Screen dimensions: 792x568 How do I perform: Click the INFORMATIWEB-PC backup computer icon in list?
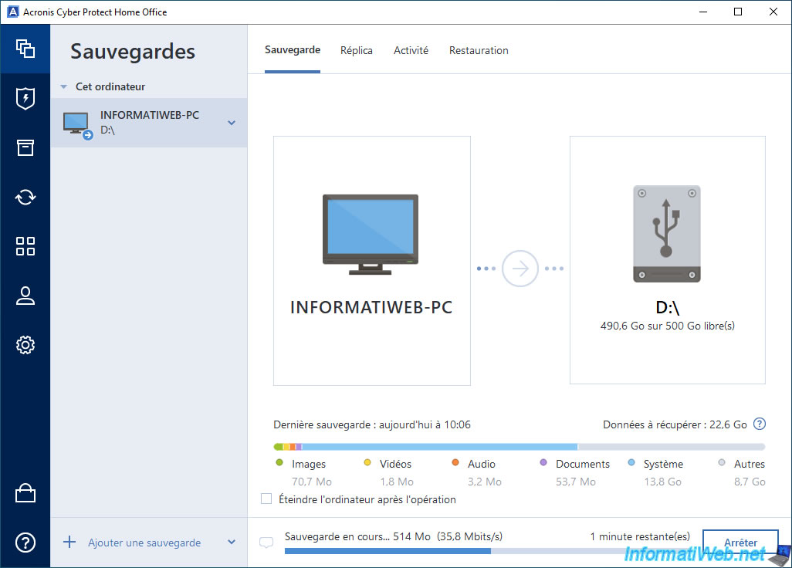[x=78, y=124]
